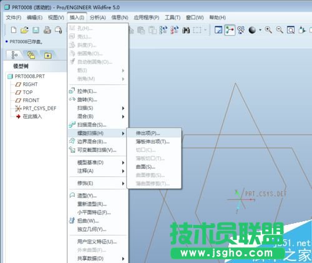Viewport: 312px width, 263px height.
Task: Choose 重新造型(R) restyle entry
Action: point(97,204)
